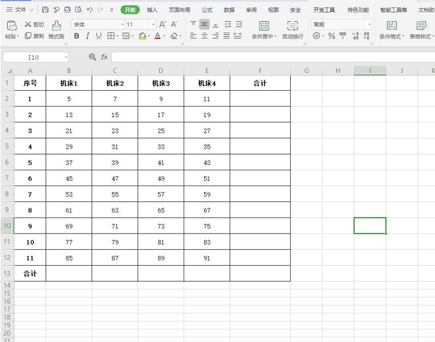The height and width of the screenshot is (342, 435).
Task: Click the formula bar input field
Action: pyautogui.click(x=273, y=57)
